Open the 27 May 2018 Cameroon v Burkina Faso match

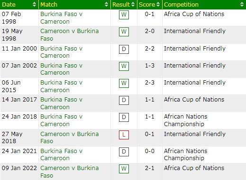[70, 137]
